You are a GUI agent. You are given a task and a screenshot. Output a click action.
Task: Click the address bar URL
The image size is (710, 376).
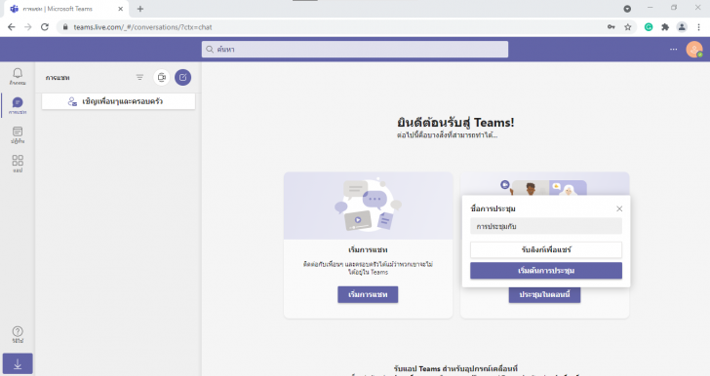click(142, 27)
